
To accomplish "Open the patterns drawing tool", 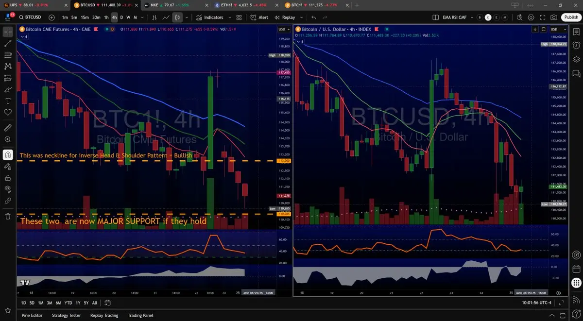I will click(8, 66).
